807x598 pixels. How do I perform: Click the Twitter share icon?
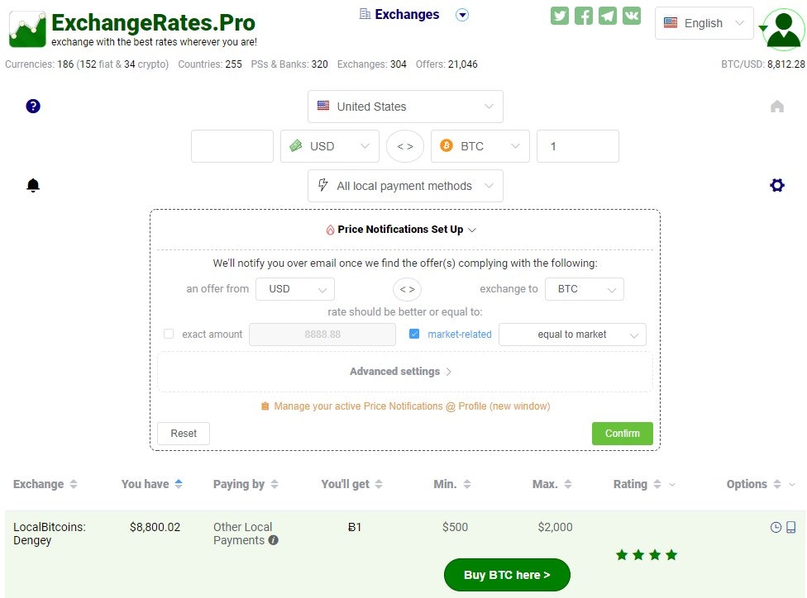(560, 15)
